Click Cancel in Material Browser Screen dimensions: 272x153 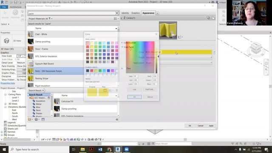click(201, 126)
